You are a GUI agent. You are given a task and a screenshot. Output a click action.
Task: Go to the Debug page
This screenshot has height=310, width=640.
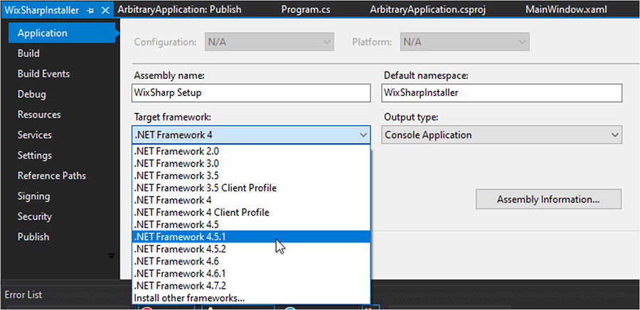(31, 95)
